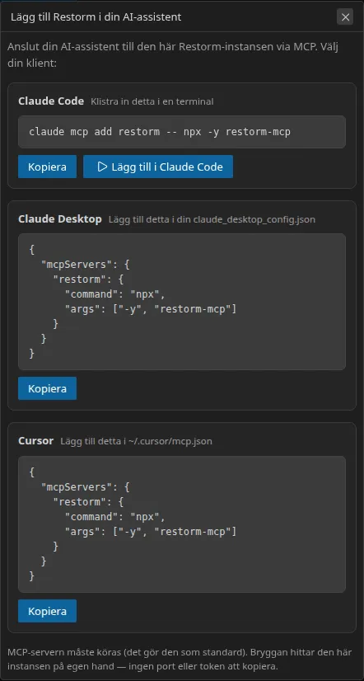Click the claude_desktop_config.json hint text
The width and height of the screenshot is (364, 681).
click(212, 220)
